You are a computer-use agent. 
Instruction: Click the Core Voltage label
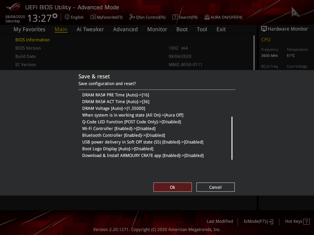click(x=297, y=66)
